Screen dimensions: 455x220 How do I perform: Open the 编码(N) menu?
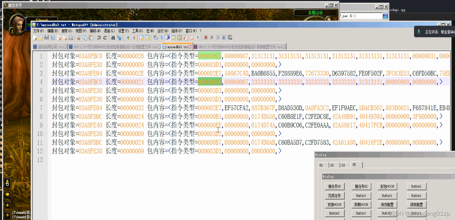point(95,31)
